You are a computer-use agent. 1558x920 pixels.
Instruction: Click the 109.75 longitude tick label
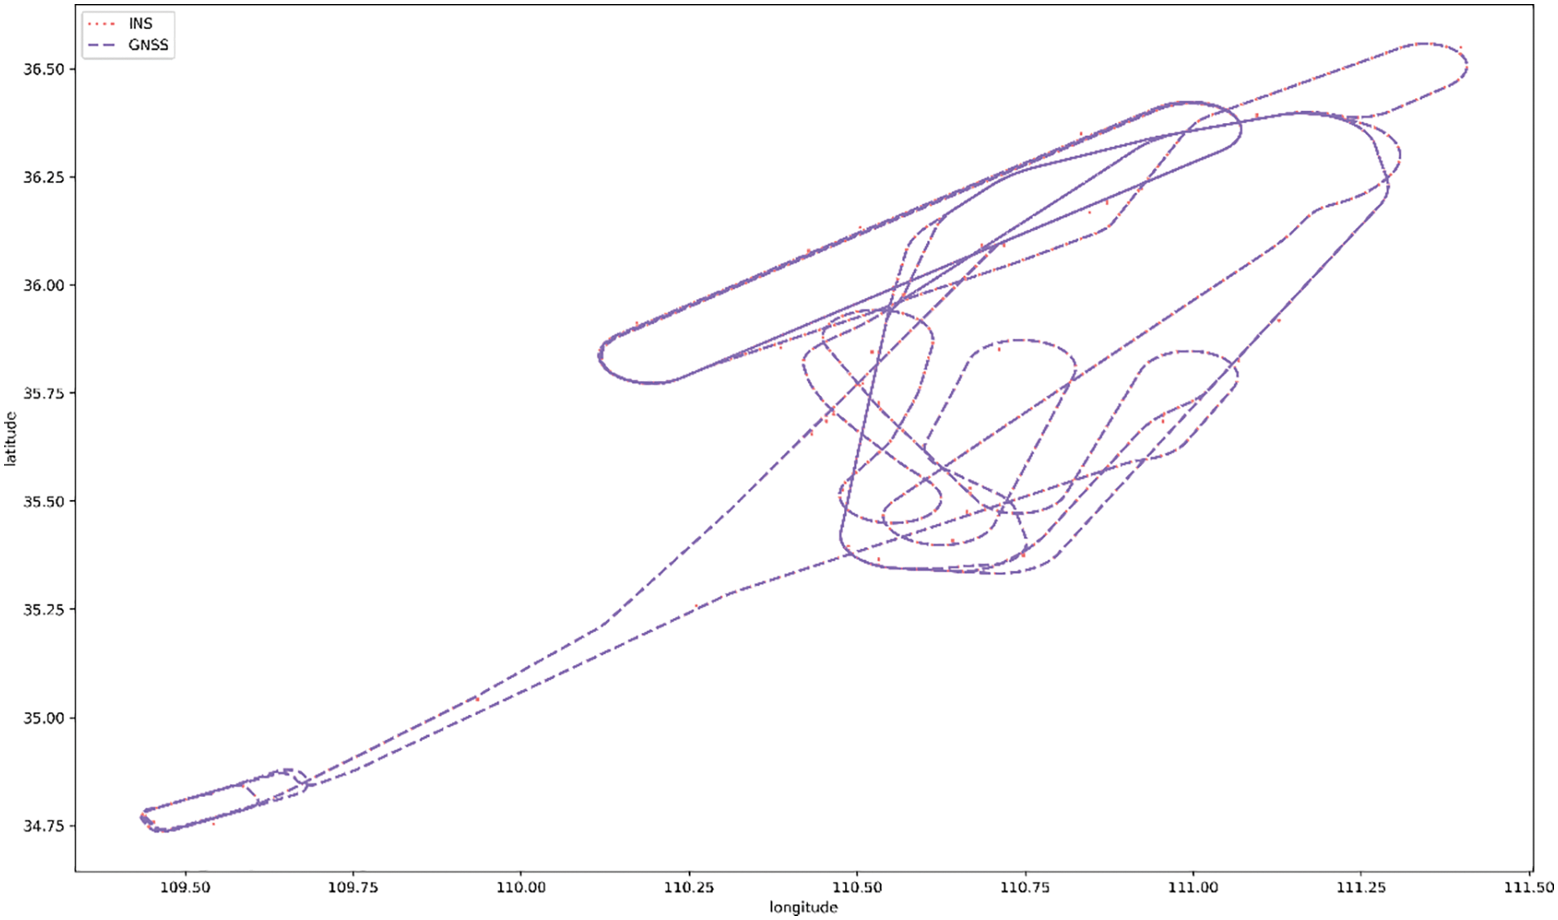tap(353, 888)
